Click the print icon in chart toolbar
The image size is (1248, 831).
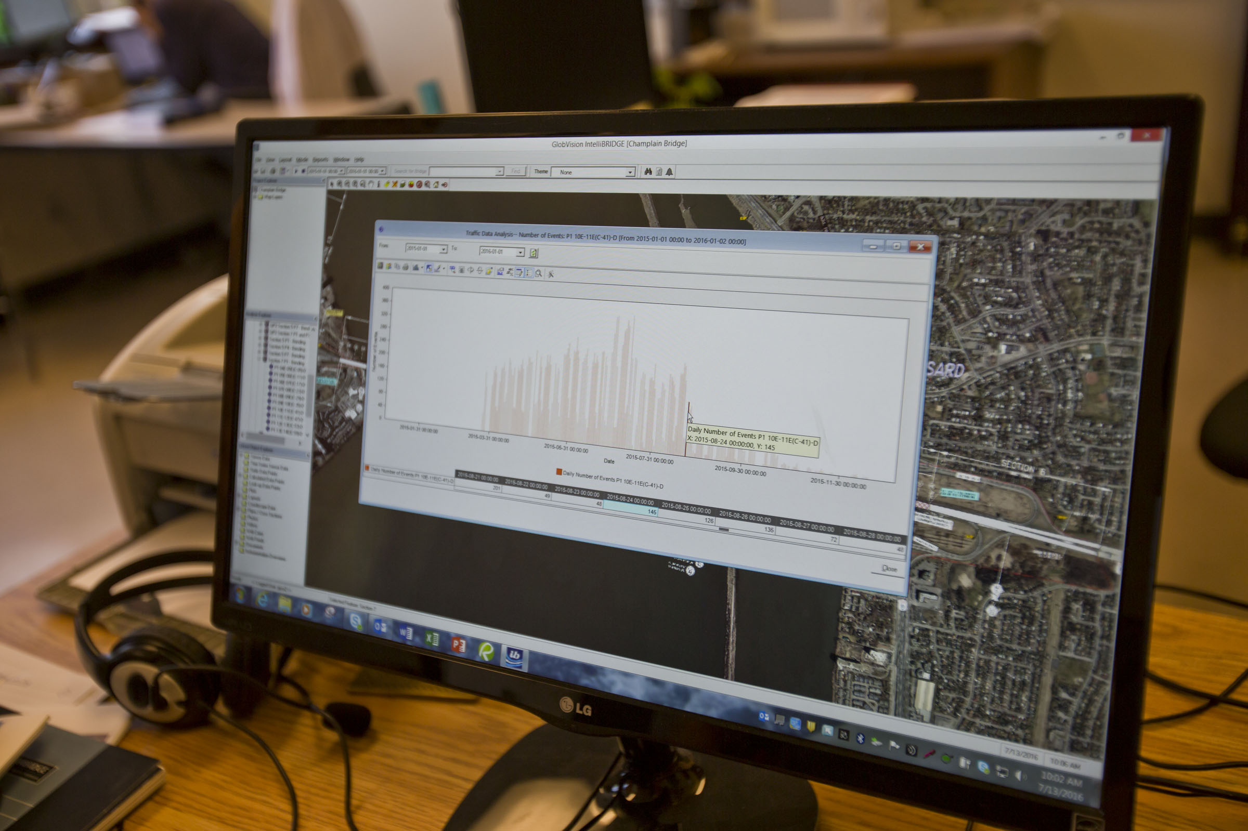click(x=406, y=267)
